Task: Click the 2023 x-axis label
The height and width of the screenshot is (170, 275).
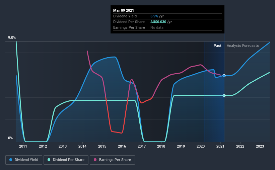Action: tap(260, 146)
